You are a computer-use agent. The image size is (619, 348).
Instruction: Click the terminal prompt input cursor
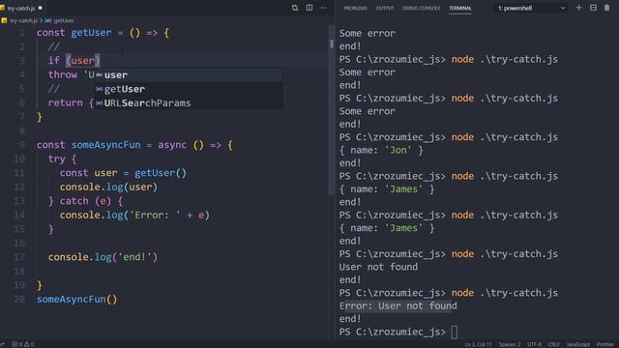coord(455,333)
